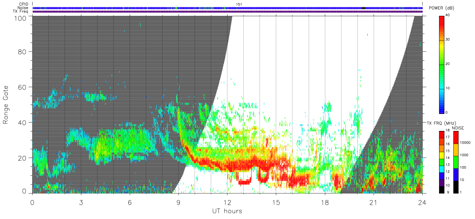Click the 40 label on power colorbar
475x219 pixels.
[448, 15]
